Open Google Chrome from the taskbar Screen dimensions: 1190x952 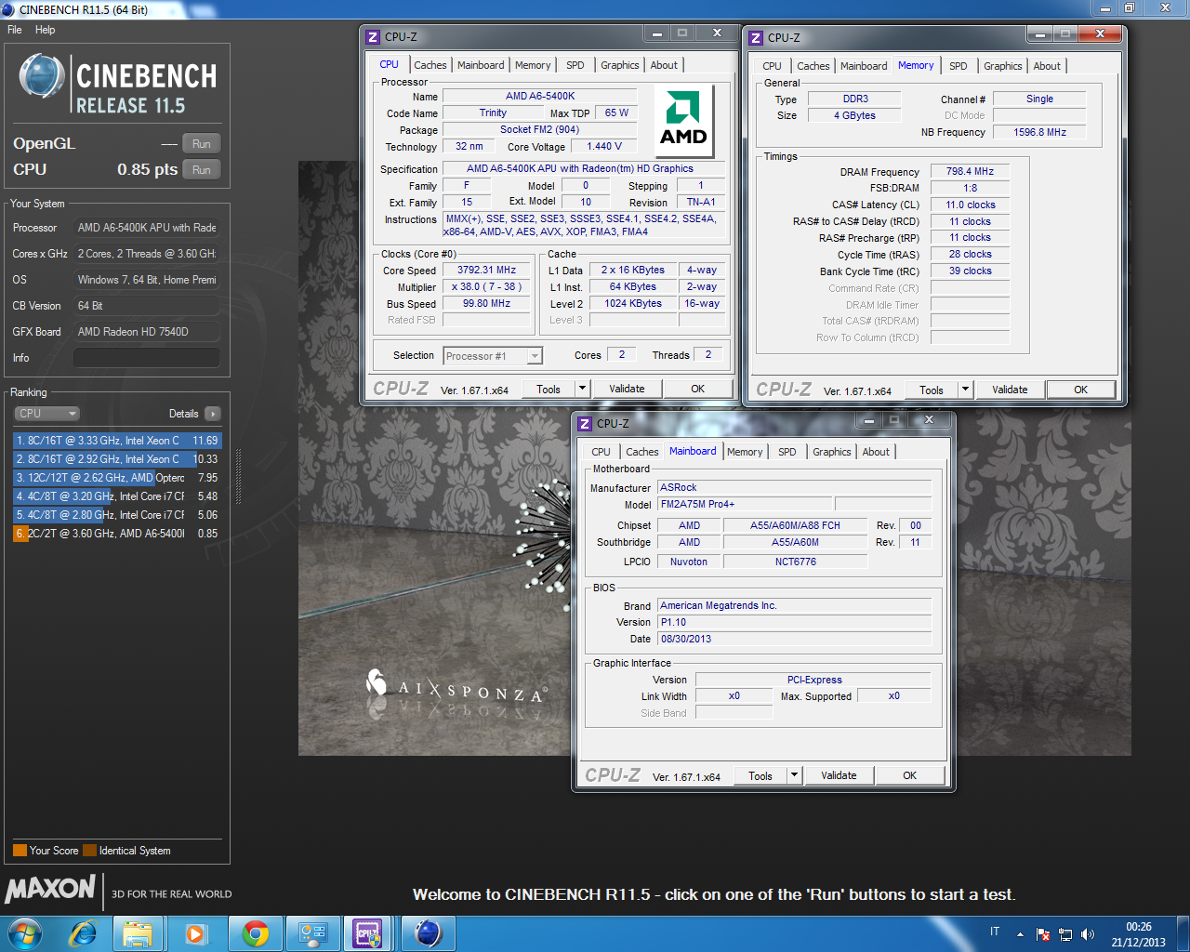tap(255, 933)
